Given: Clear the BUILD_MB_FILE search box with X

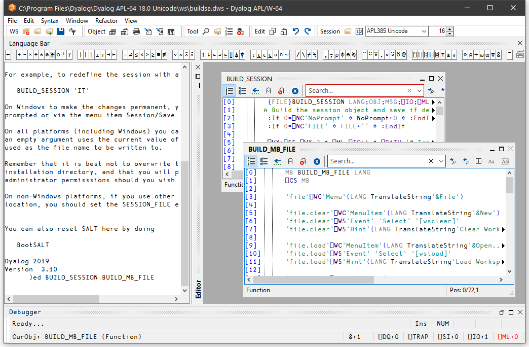Looking at the screenshot, I should 431,161.
